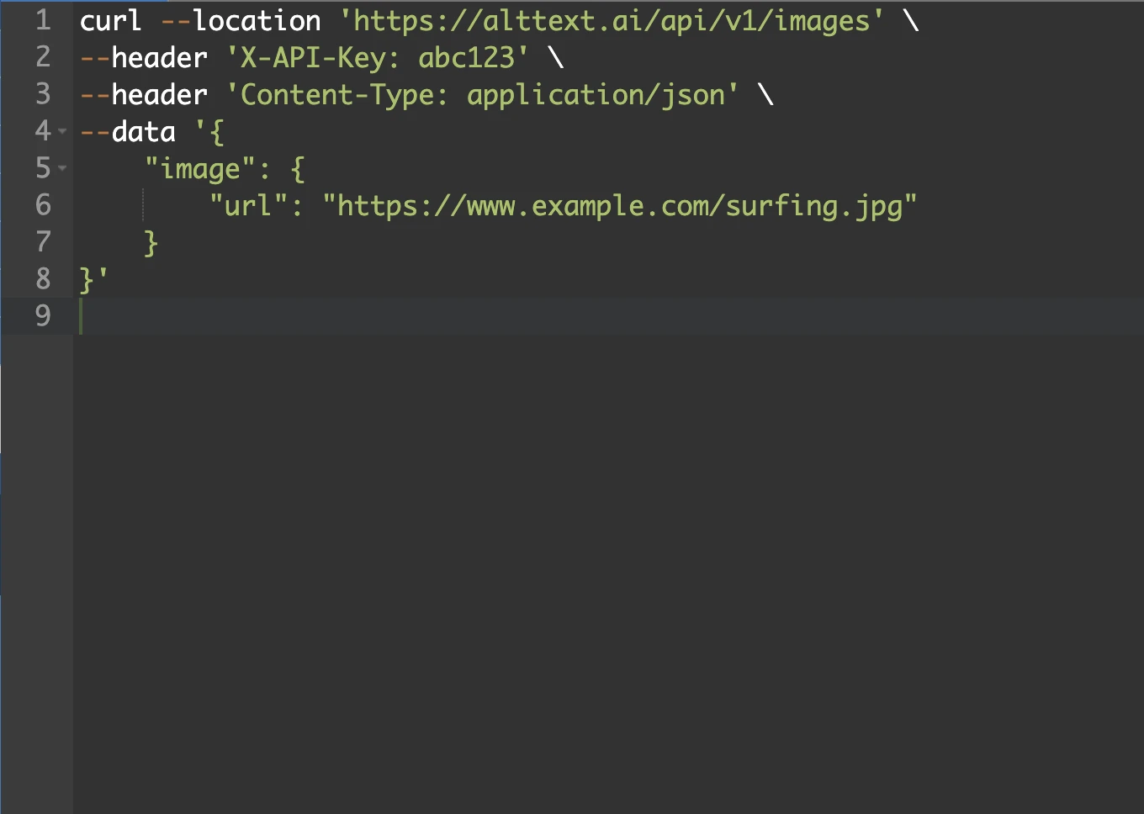The image size is (1144, 814).
Task: Click the closing }' on line 8
Action: (x=93, y=280)
